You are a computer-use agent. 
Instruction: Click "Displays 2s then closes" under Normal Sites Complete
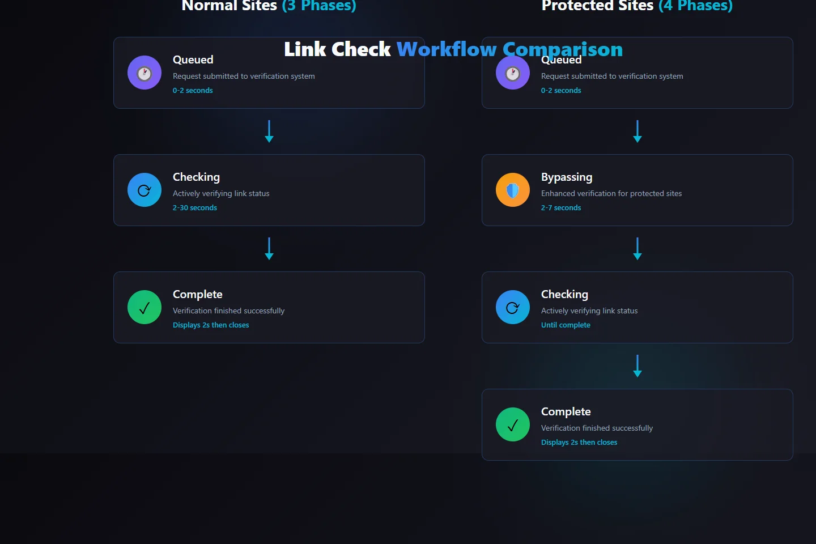[x=210, y=325]
